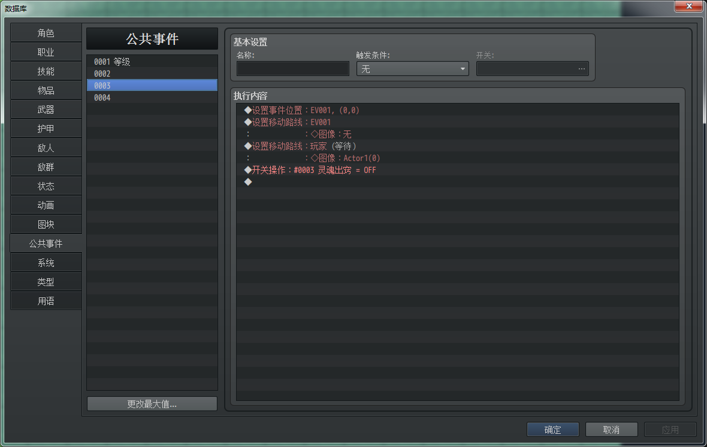This screenshot has height=447, width=707.
Task: Click the 开关 field ellipsis button
Action: click(x=582, y=69)
